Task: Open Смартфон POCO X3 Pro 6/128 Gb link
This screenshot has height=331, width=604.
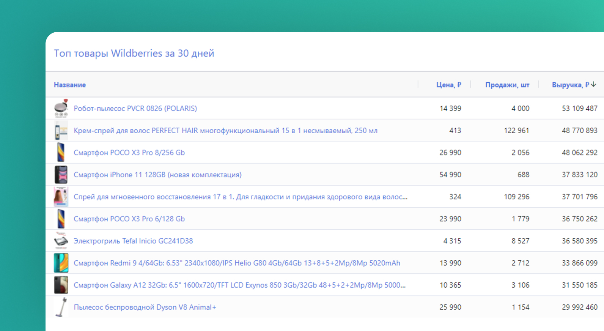Action: [x=129, y=219]
